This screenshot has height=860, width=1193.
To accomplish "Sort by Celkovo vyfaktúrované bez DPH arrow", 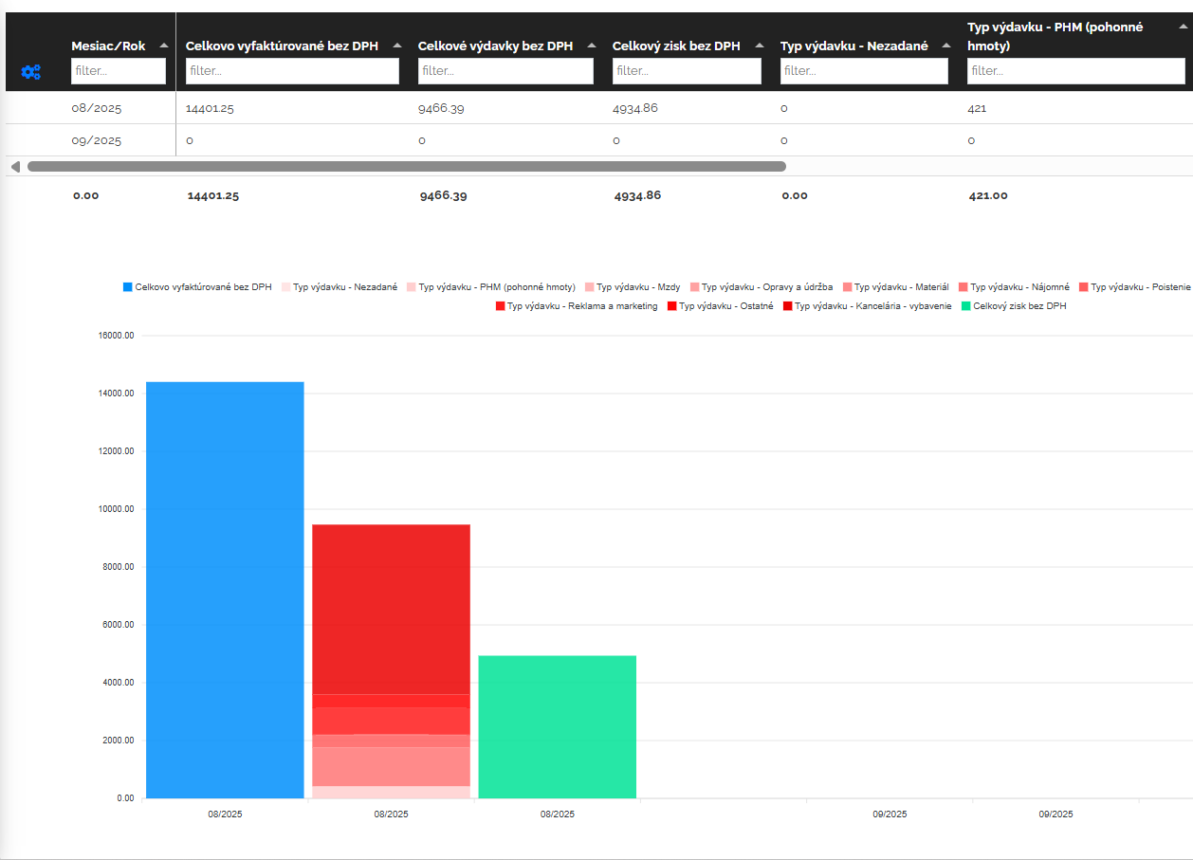I will (x=397, y=46).
